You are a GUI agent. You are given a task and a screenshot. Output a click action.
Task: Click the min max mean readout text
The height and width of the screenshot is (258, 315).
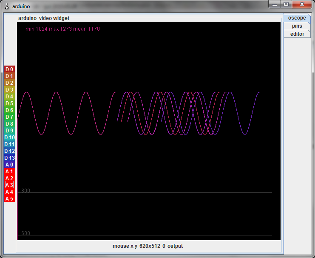pyautogui.click(x=62, y=29)
